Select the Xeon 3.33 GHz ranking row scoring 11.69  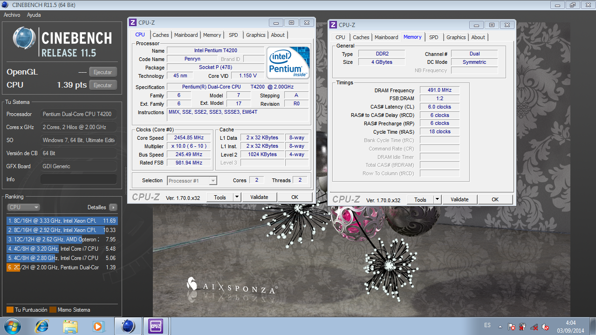62,221
